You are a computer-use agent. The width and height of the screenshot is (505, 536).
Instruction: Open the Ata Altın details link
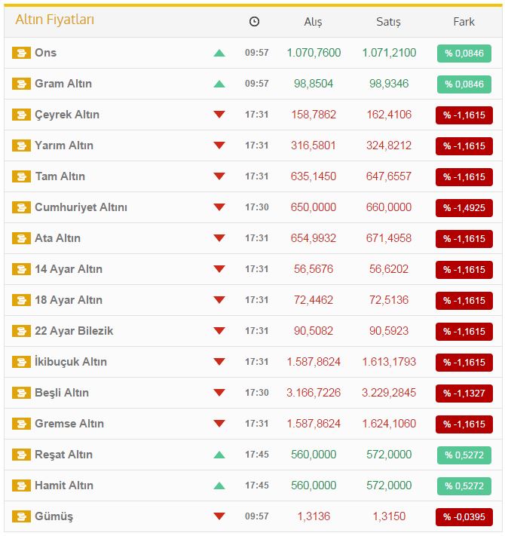pyautogui.click(x=57, y=238)
